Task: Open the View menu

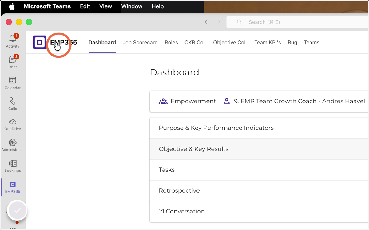Action: (105, 6)
